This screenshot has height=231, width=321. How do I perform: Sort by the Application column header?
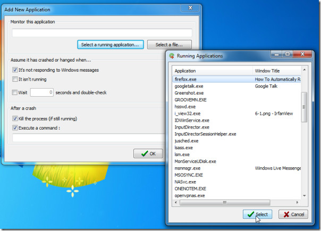212,71
